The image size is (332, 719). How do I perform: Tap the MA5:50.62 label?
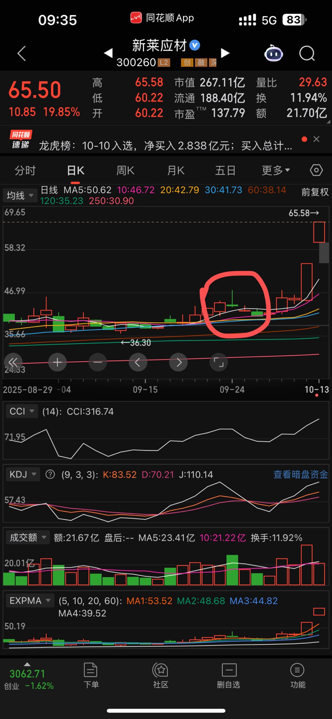point(88,190)
